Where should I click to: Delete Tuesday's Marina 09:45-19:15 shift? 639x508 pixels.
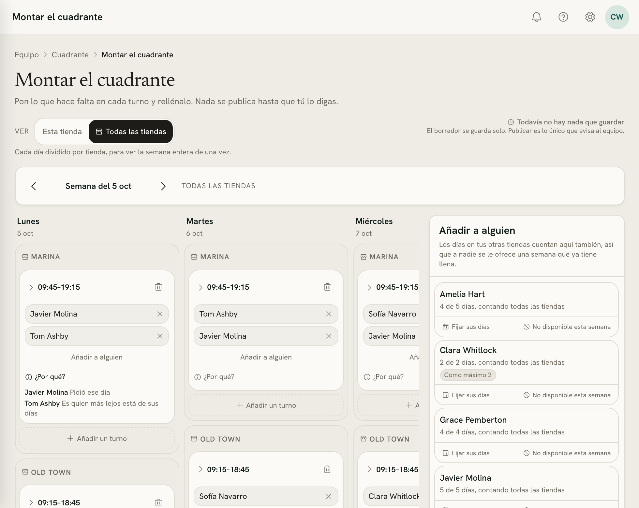327,287
